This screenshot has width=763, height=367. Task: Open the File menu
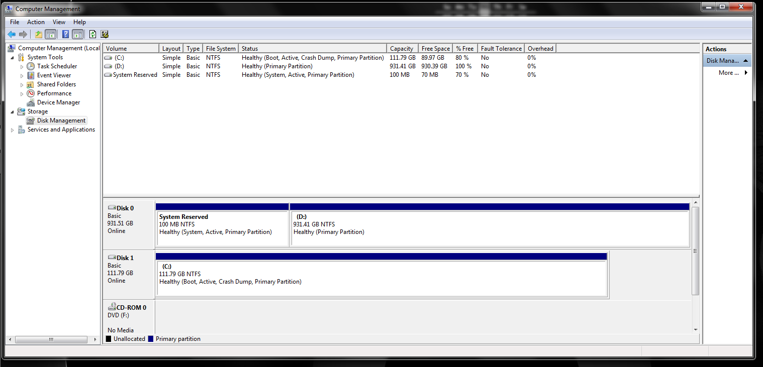tap(15, 22)
